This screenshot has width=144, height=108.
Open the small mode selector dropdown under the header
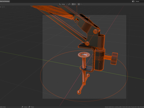click(x=3, y=7)
